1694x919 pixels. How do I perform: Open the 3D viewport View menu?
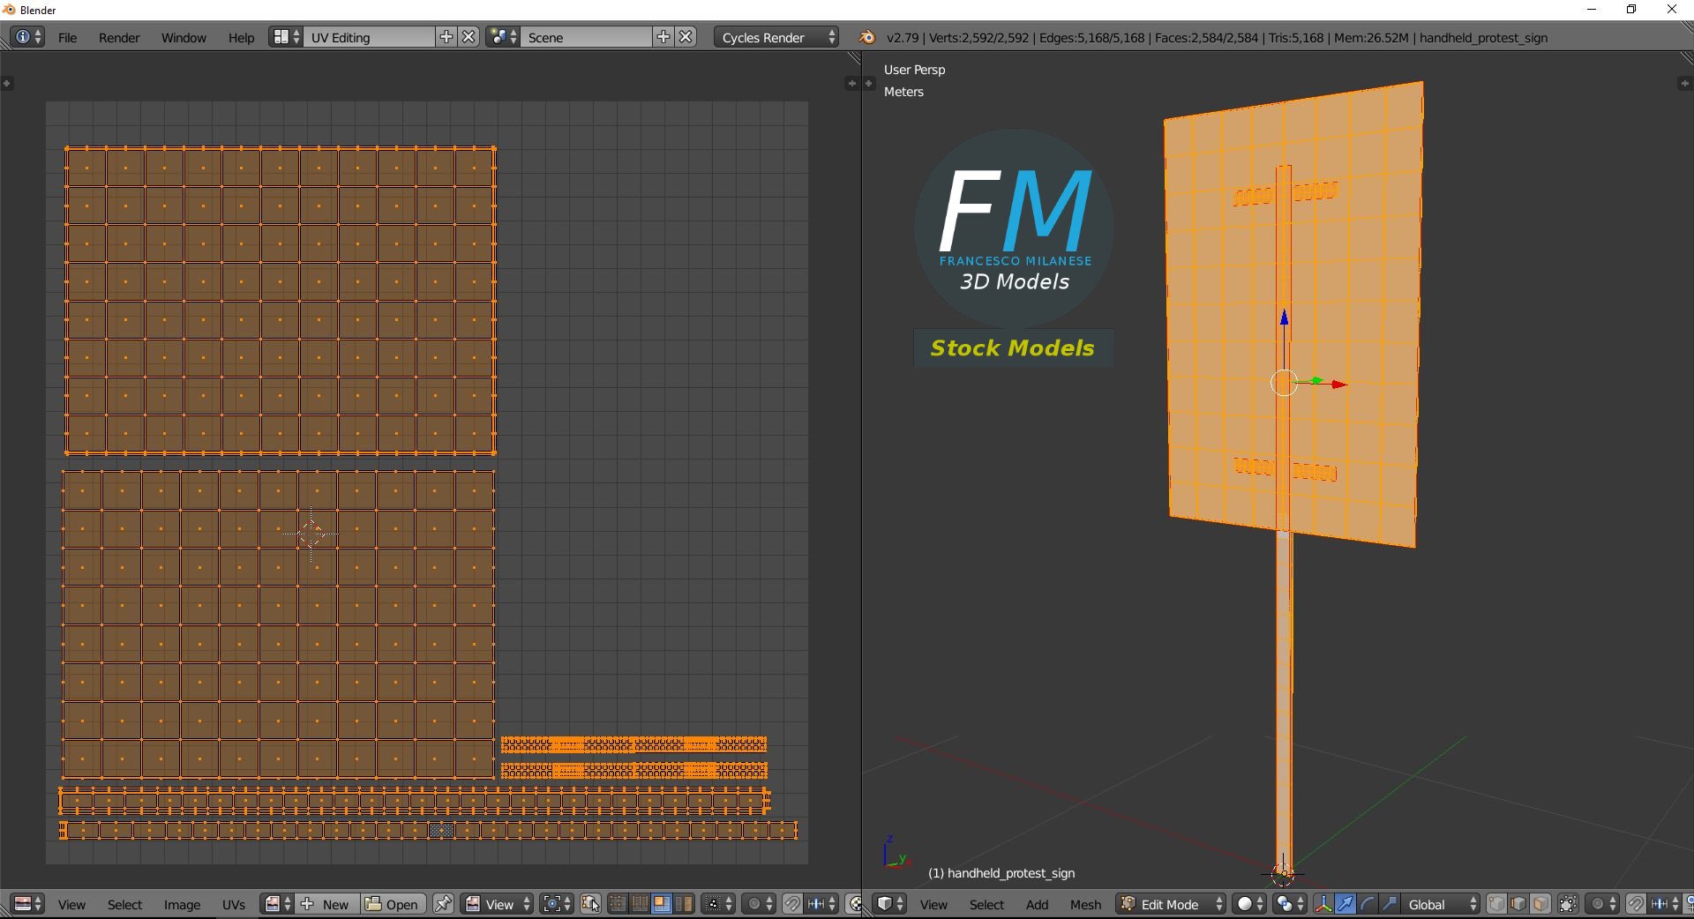[x=933, y=905]
